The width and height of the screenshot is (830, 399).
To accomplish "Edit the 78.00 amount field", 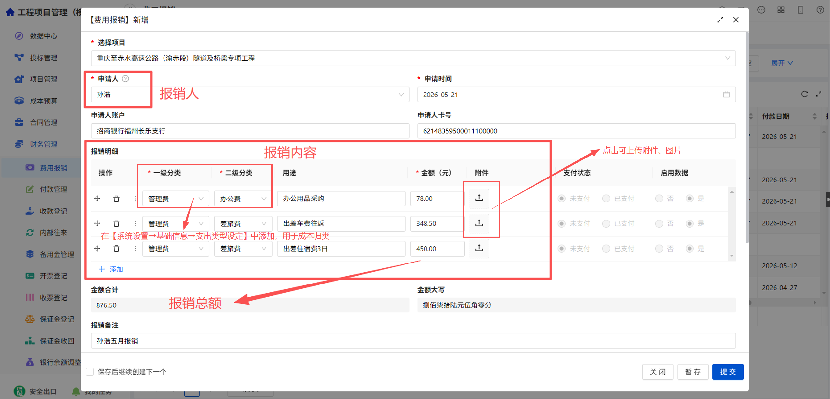I will (437, 199).
